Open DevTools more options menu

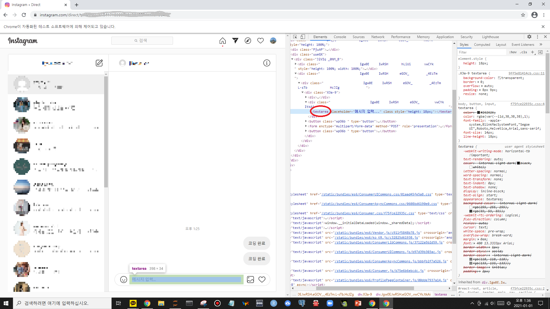(537, 37)
